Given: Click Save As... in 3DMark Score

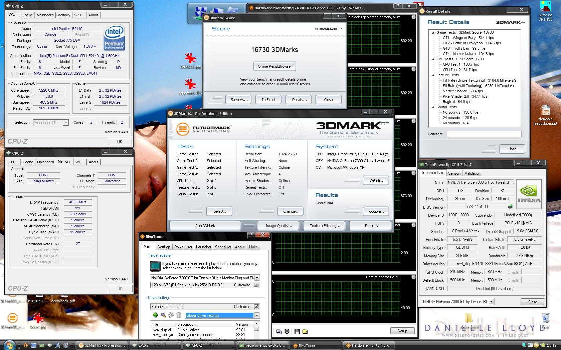Looking at the screenshot, I should [239, 100].
